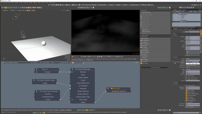The width and height of the screenshot is (202, 114).
Task: Toggle Transparent Emission checkbox
Action: pyautogui.click(x=187, y=95)
